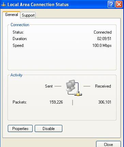Switch to the General tab

(x=12, y=15)
